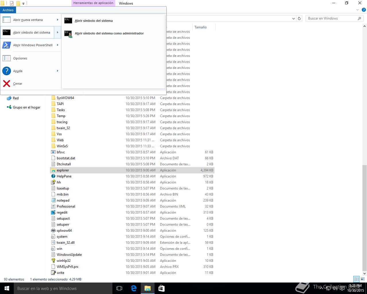Select the regedit application icon

(x=53, y=212)
